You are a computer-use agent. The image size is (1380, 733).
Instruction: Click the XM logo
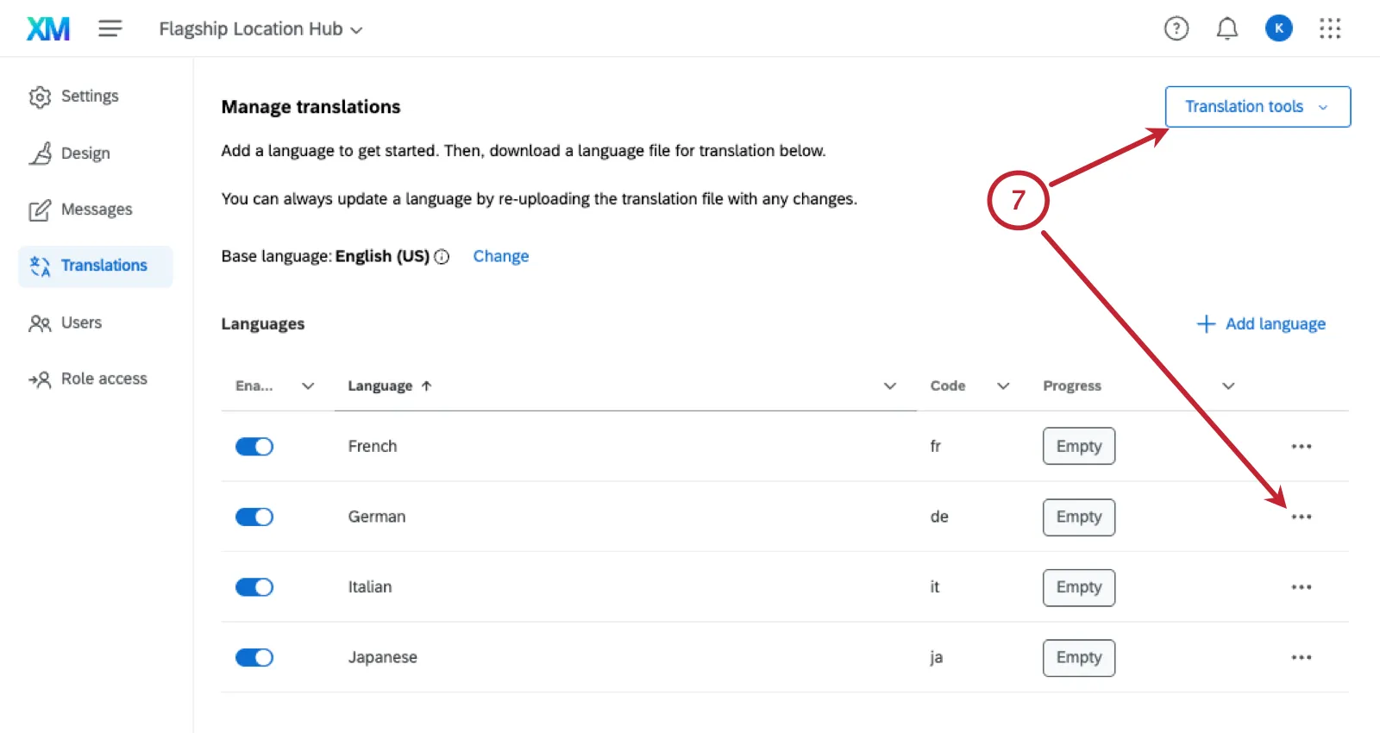coord(48,29)
